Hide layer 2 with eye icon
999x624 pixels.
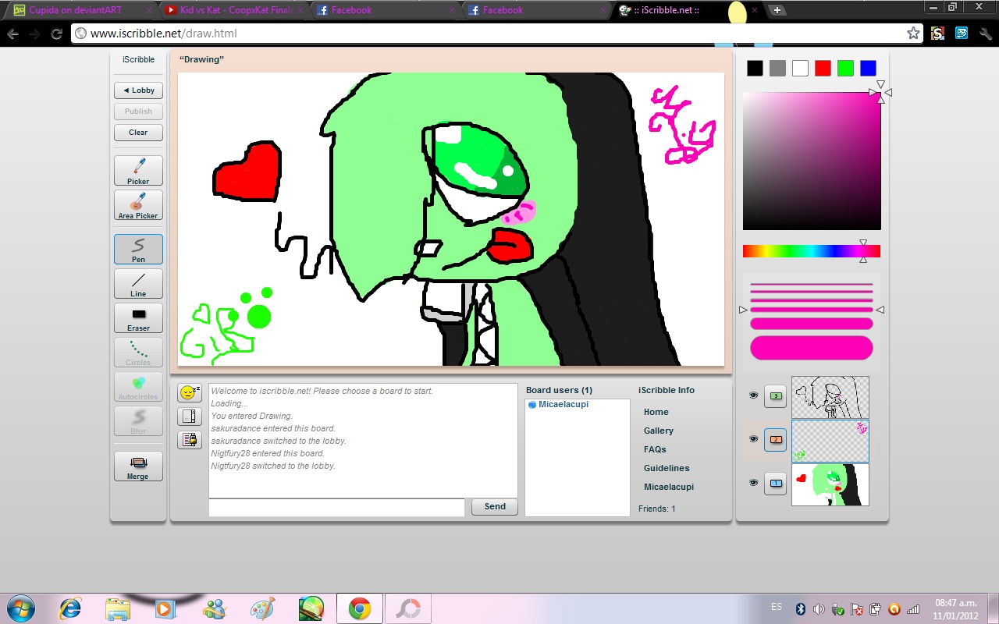click(753, 439)
